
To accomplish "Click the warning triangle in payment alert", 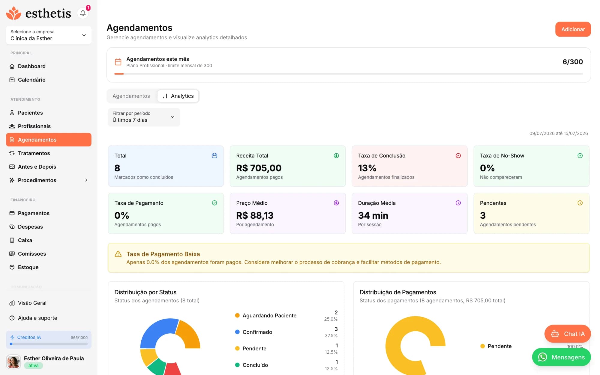I will pos(118,254).
